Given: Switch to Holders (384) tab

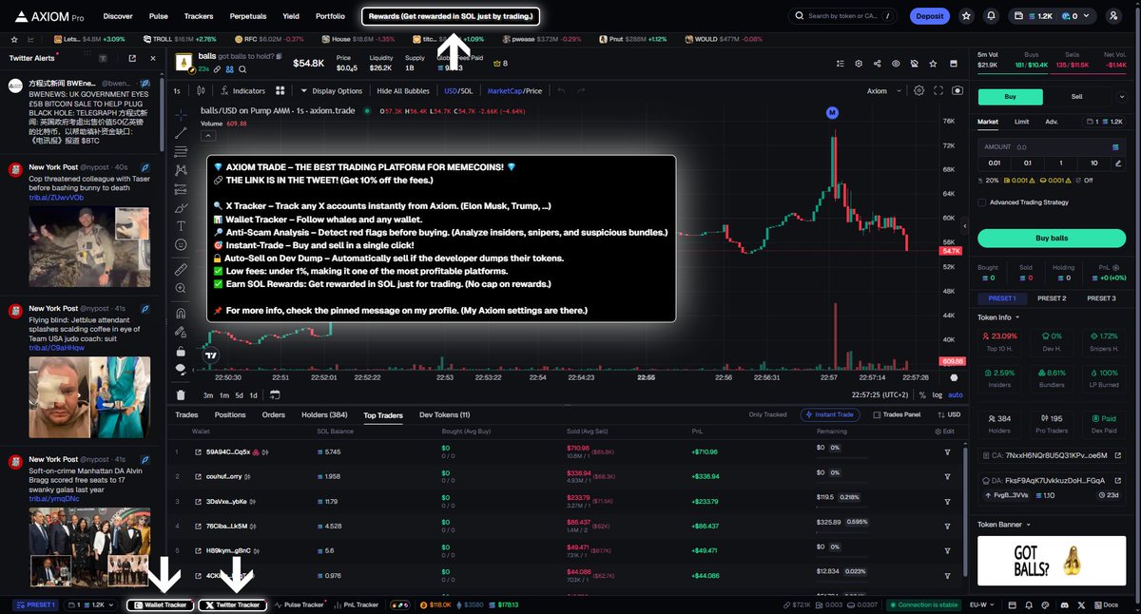Looking at the screenshot, I should coord(324,414).
